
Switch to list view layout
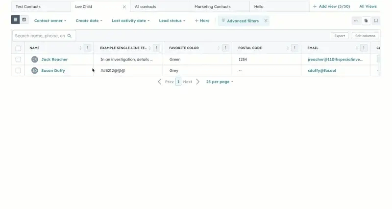click(15, 20)
